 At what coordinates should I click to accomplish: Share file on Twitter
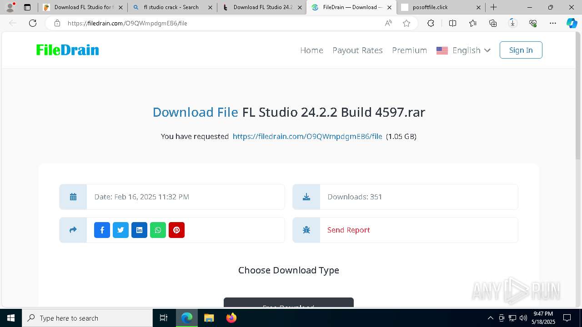click(x=120, y=230)
